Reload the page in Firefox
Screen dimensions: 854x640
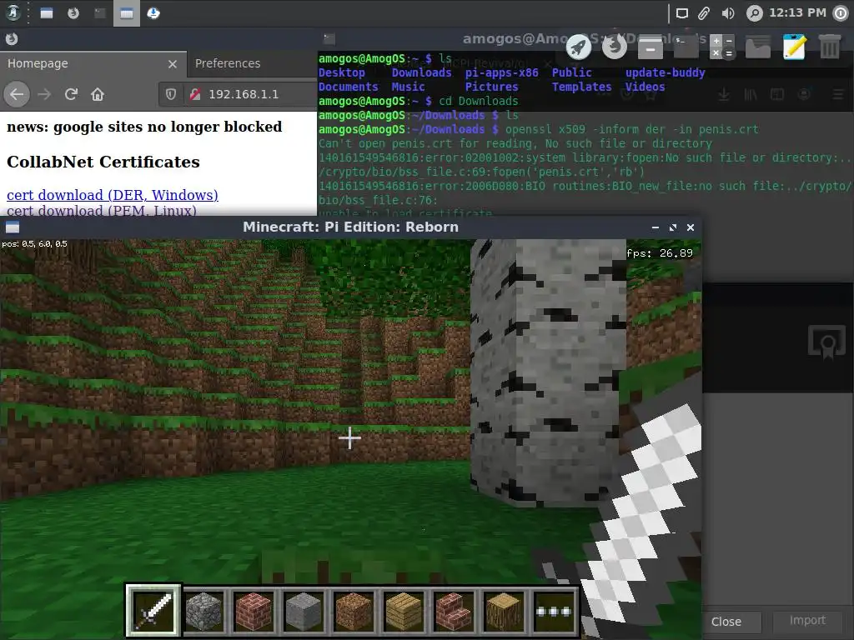(71, 94)
